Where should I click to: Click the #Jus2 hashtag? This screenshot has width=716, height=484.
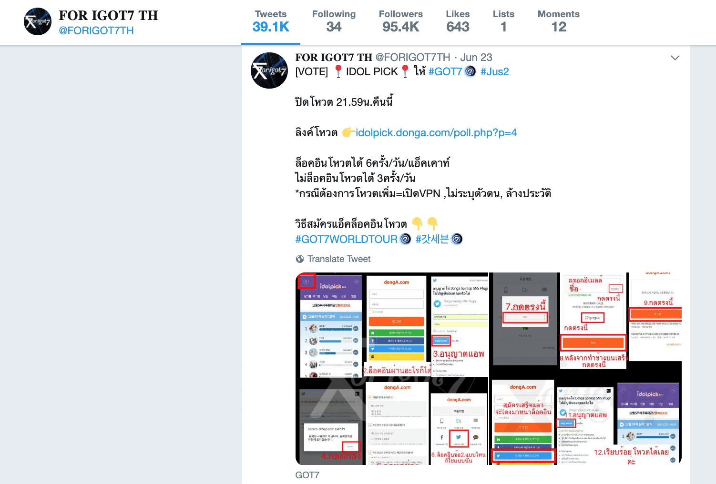click(495, 71)
